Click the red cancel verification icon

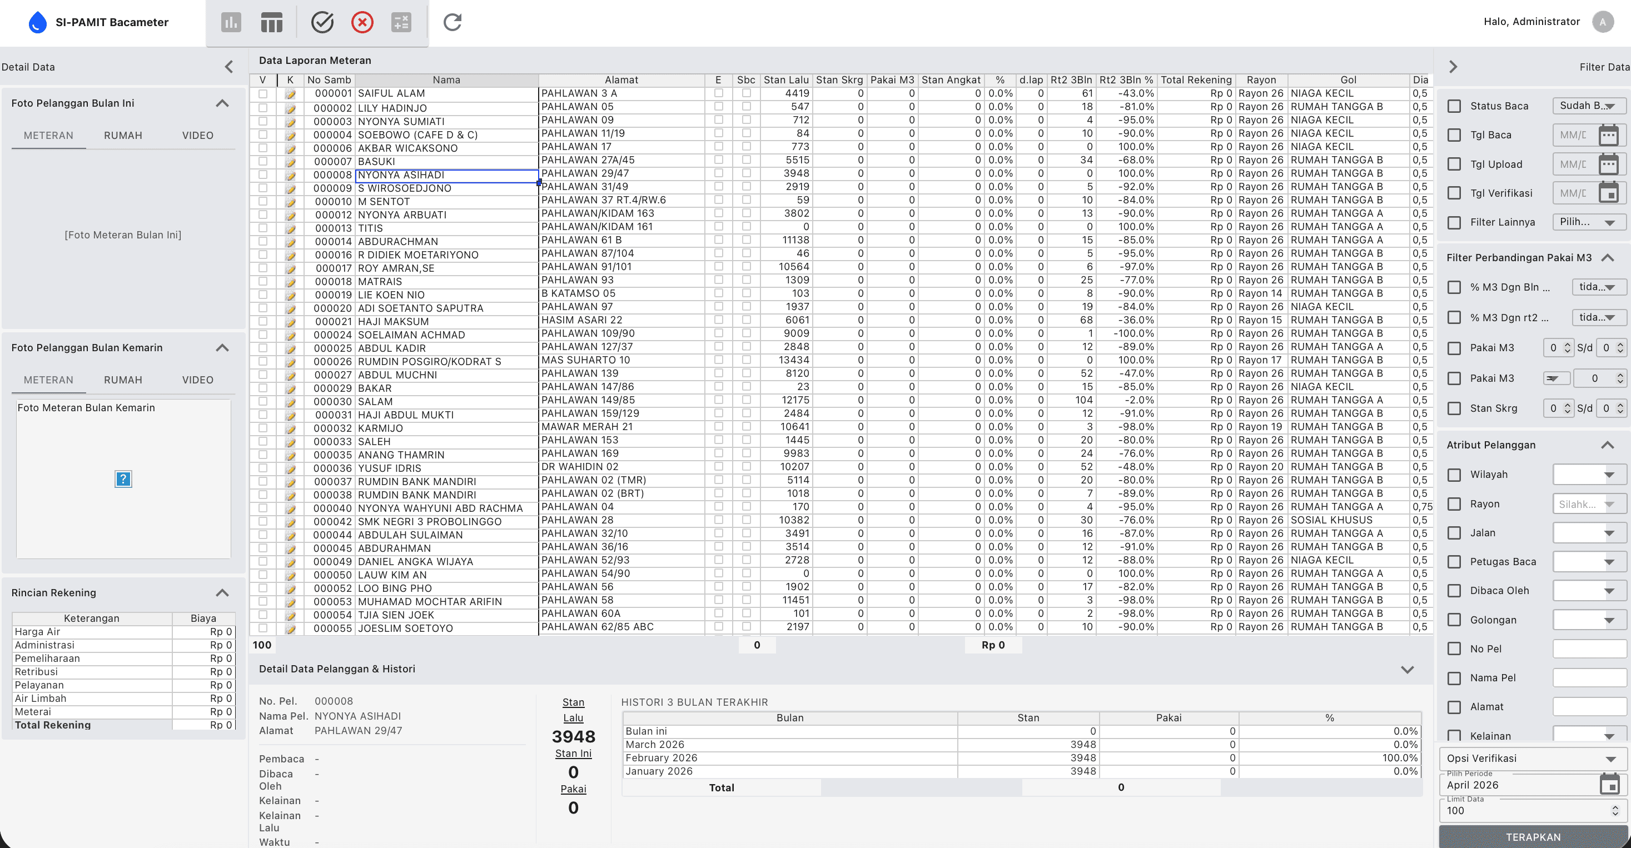(362, 23)
